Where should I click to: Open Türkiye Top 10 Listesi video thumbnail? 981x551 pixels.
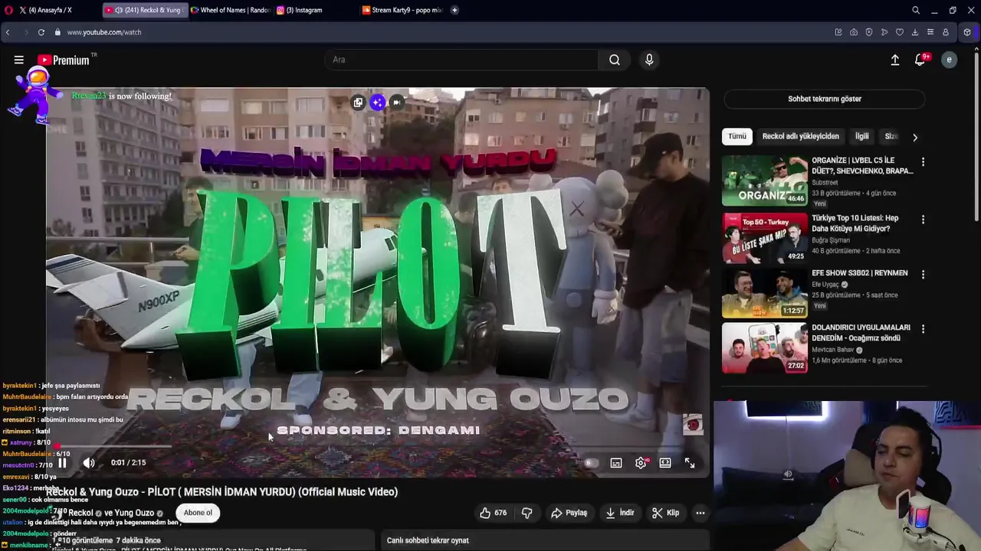[x=764, y=237]
